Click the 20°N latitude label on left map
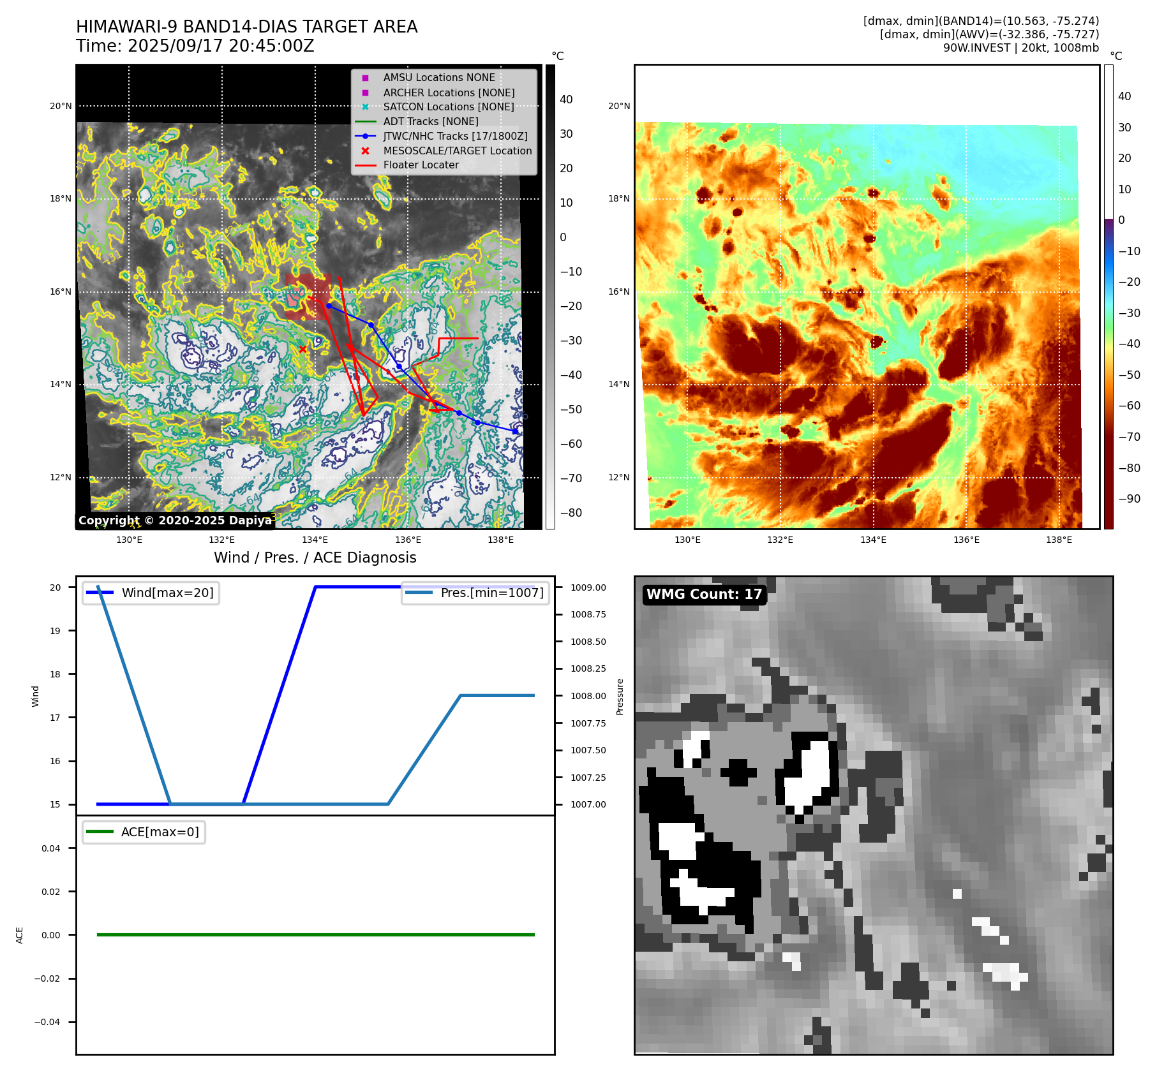Image resolution: width=1157 pixels, height=1078 pixels. click(x=61, y=106)
